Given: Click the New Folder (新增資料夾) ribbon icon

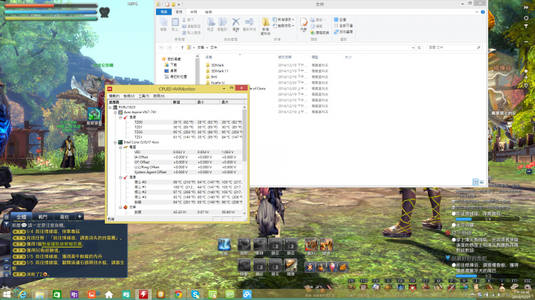Looking at the screenshot, I should pos(265,26).
